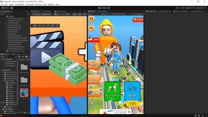The height and width of the screenshot is (117, 208).
Task: Adjust the Game view Scale slider
Action: 141,14
